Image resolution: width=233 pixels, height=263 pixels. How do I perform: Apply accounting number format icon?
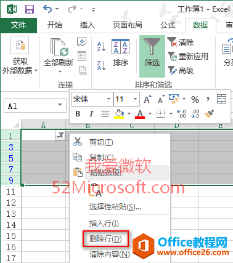[174, 99]
